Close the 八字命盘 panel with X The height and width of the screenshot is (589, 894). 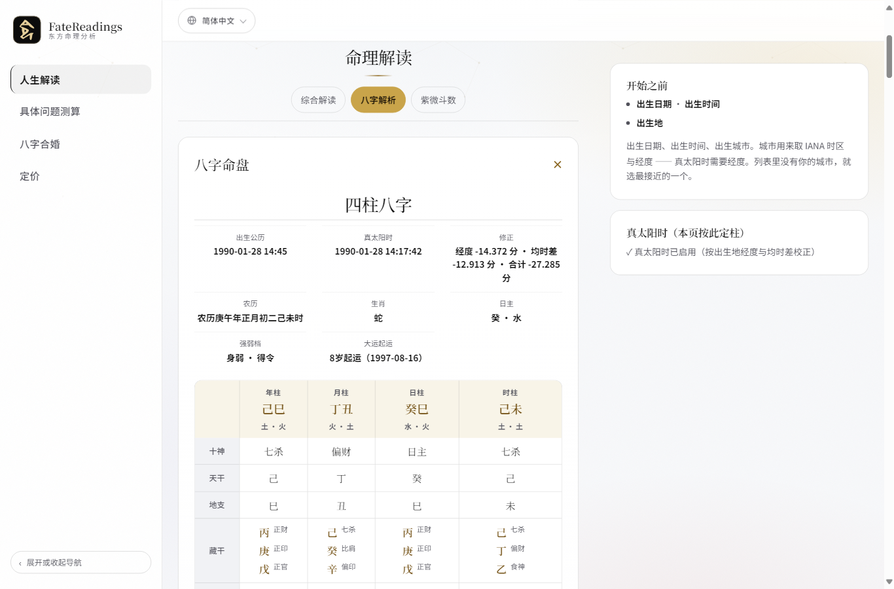tap(558, 164)
